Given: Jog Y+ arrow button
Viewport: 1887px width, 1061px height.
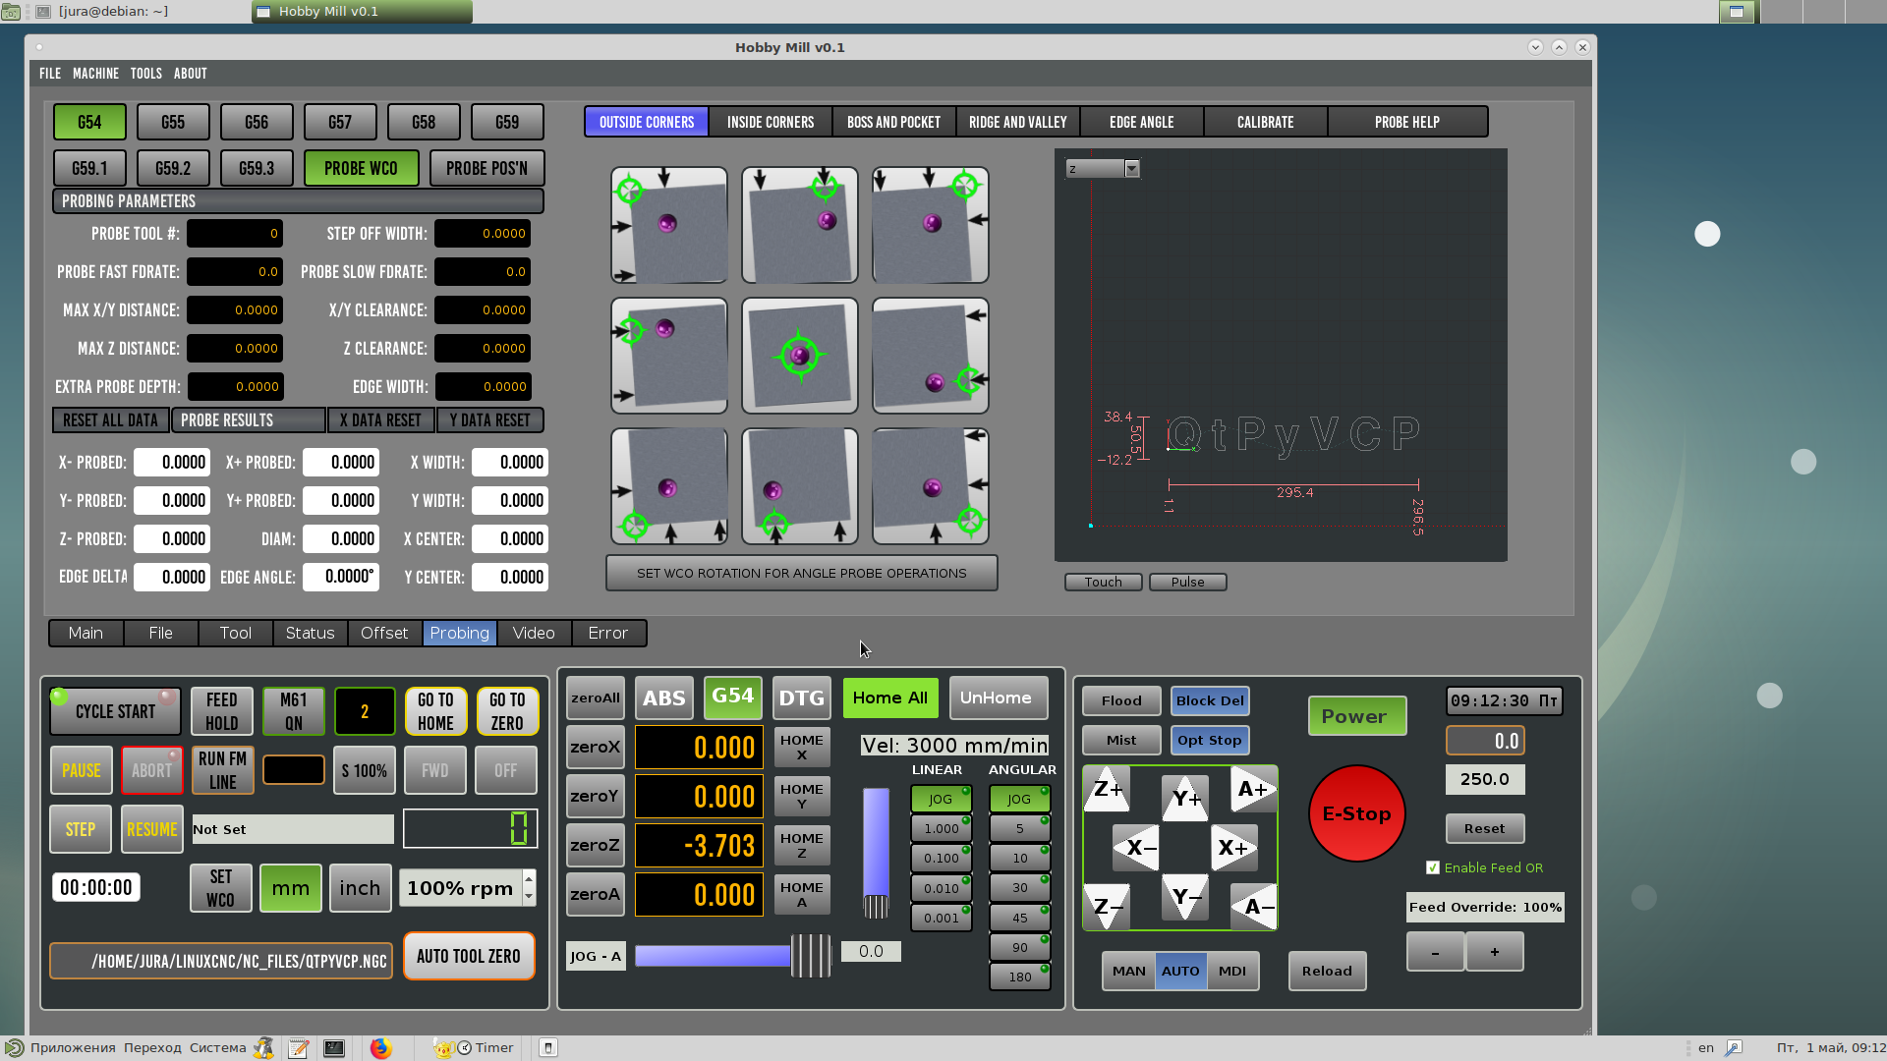Looking at the screenshot, I should click(1185, 799).
